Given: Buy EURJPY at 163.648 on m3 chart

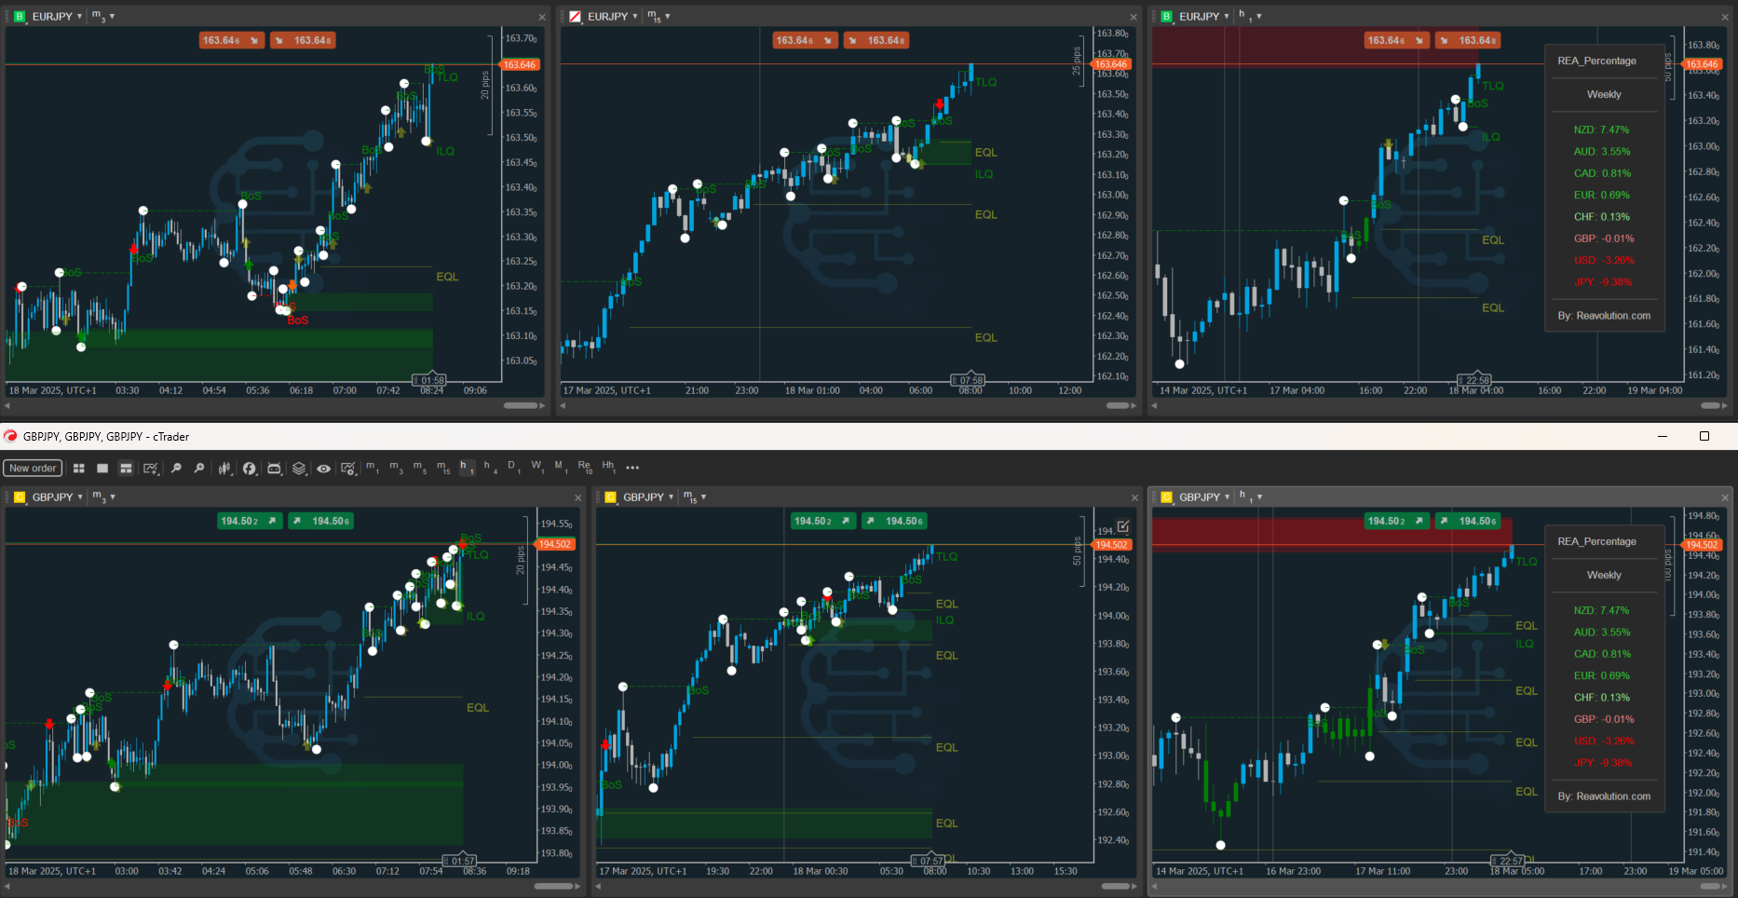Looking at the screenshot, I should [x=303, y=40].
